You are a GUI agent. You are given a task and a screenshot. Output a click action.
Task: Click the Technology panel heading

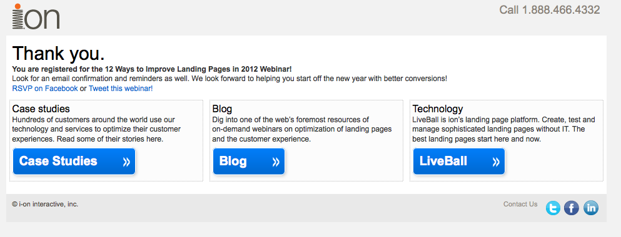click(438, 109)
